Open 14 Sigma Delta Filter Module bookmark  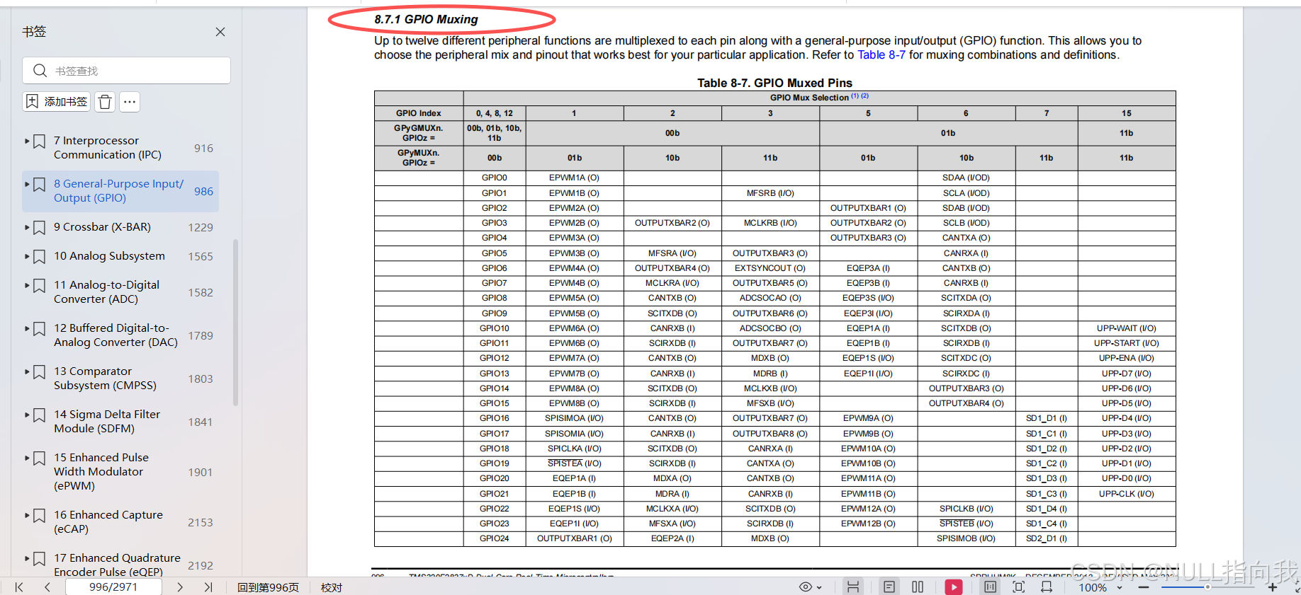pos(107,422)
